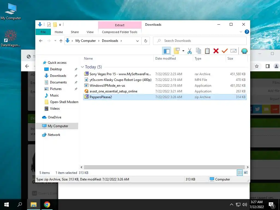
Task: Show hidden system tray icons
Action: coord(231,205)
